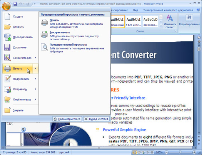Choose Закрыть from the Office menu
204x157 pixels.
[x=20, y=110]
